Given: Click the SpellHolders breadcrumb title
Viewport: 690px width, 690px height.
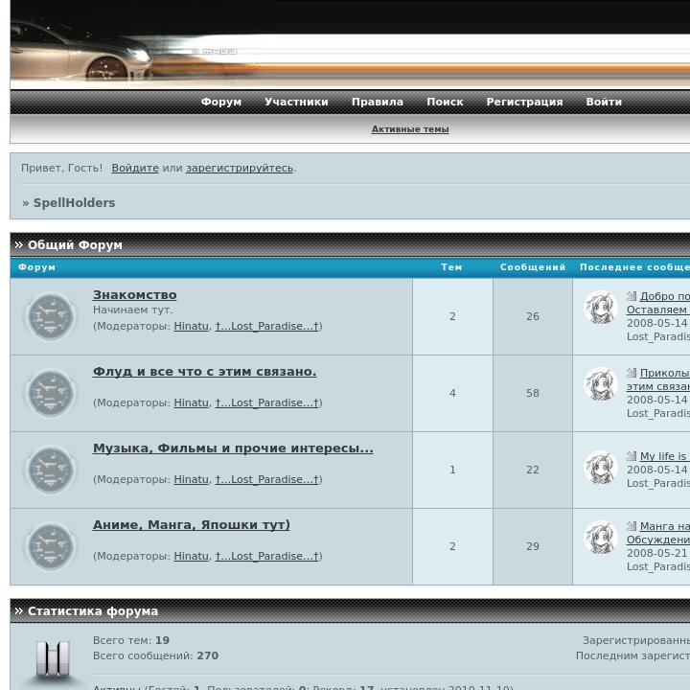Looking at the screenshot, I should tap(75, 203).
